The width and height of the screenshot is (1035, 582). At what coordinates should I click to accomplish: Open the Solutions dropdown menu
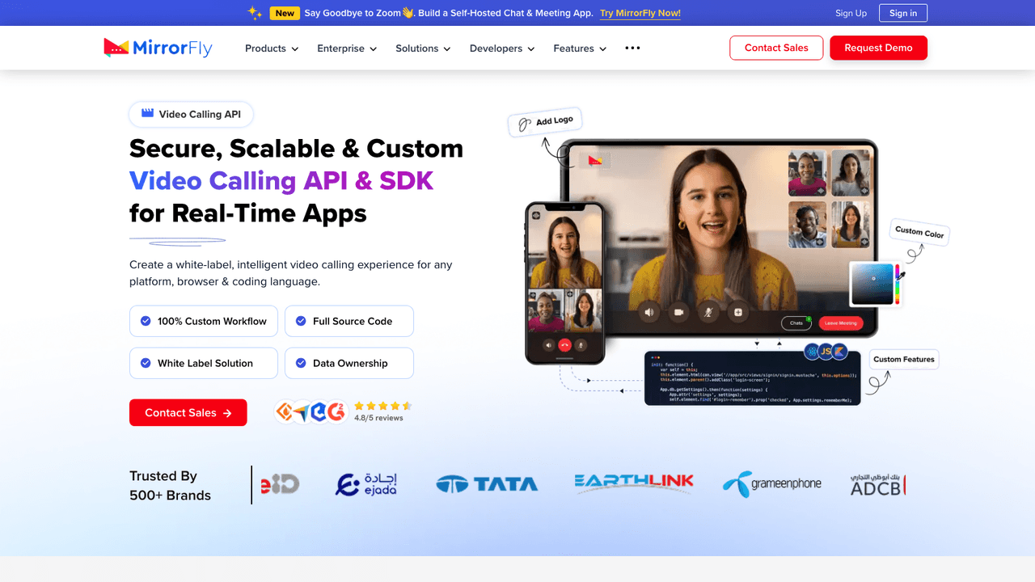click(x=423, y=48)
